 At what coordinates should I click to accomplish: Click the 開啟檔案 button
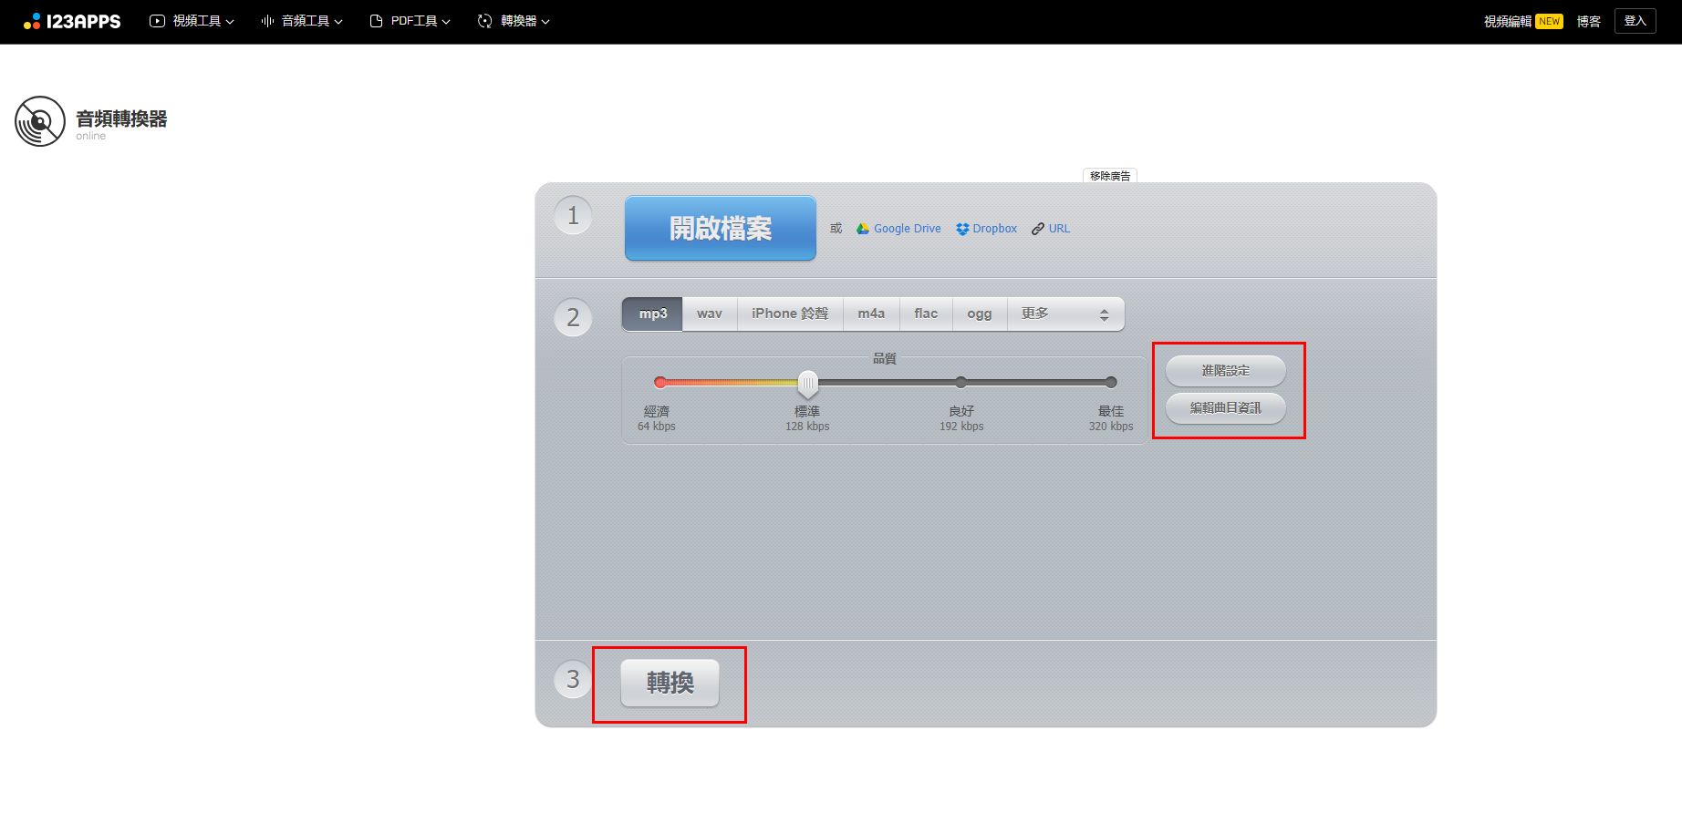[721, 228]
